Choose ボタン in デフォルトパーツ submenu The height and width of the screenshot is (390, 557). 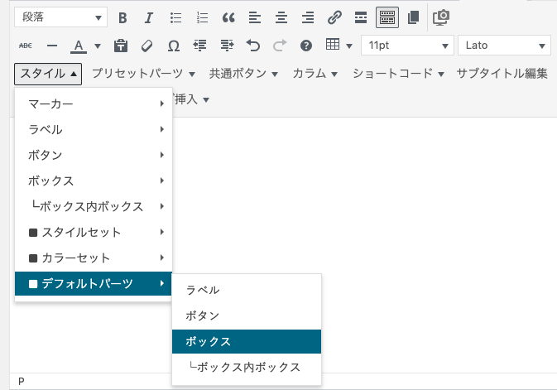(x=247, y=315)
